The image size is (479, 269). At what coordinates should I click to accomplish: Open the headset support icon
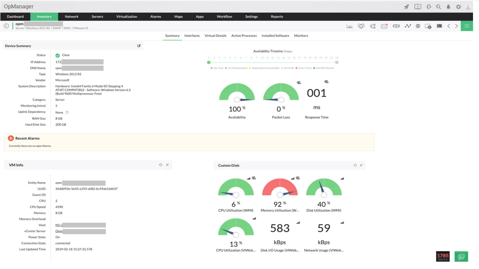tap(429, 7)
